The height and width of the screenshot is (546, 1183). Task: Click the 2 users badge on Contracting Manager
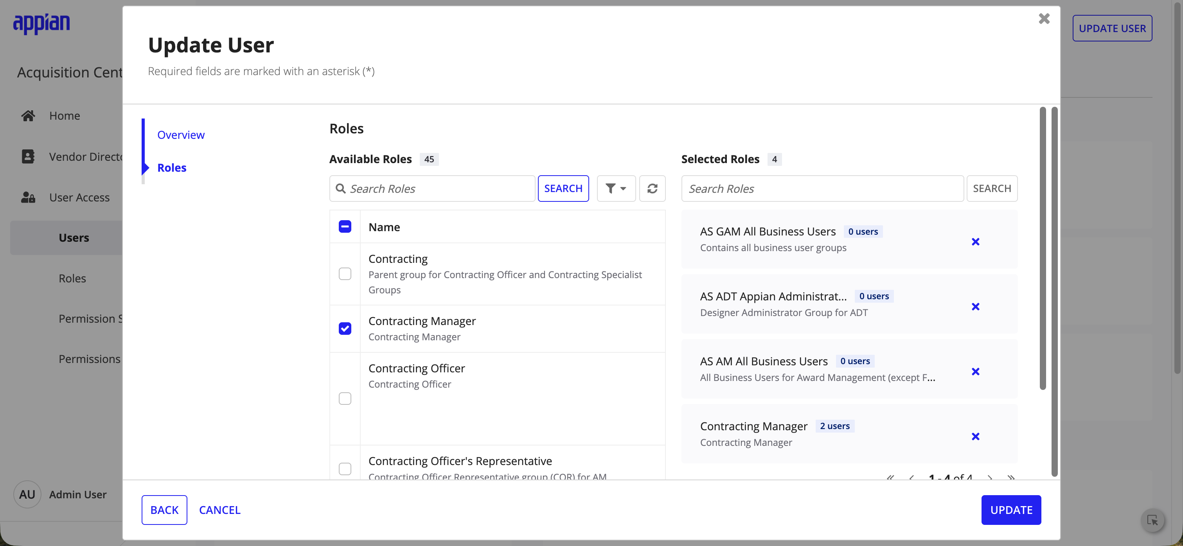[835, 426]
